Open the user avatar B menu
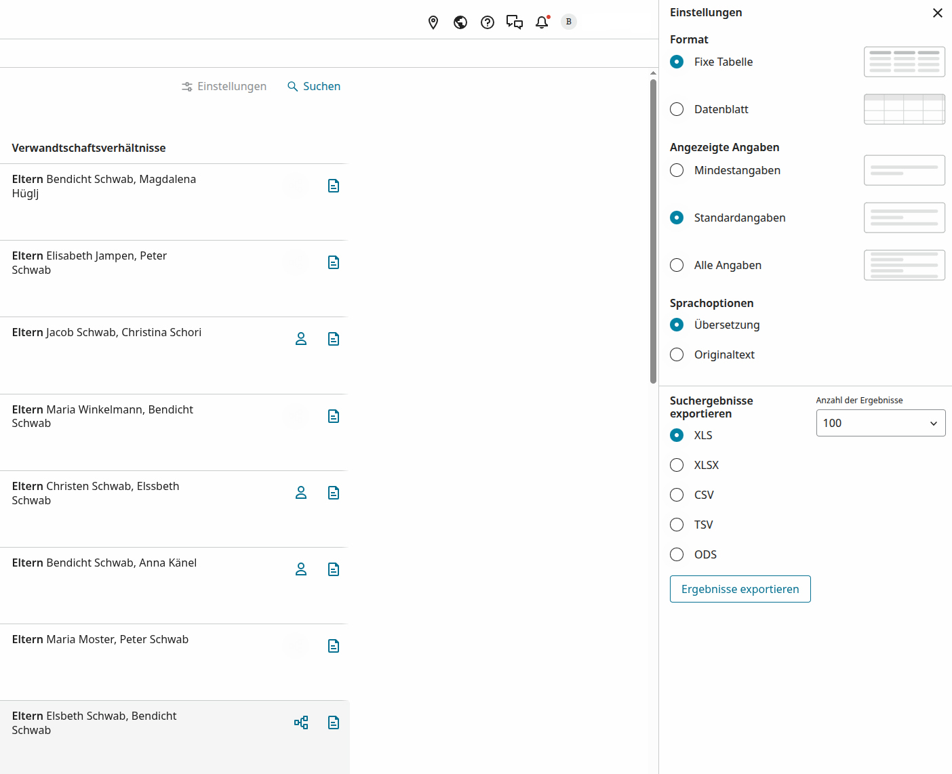The height and width of the screenshot is (774, 952). tap(569, 22)
